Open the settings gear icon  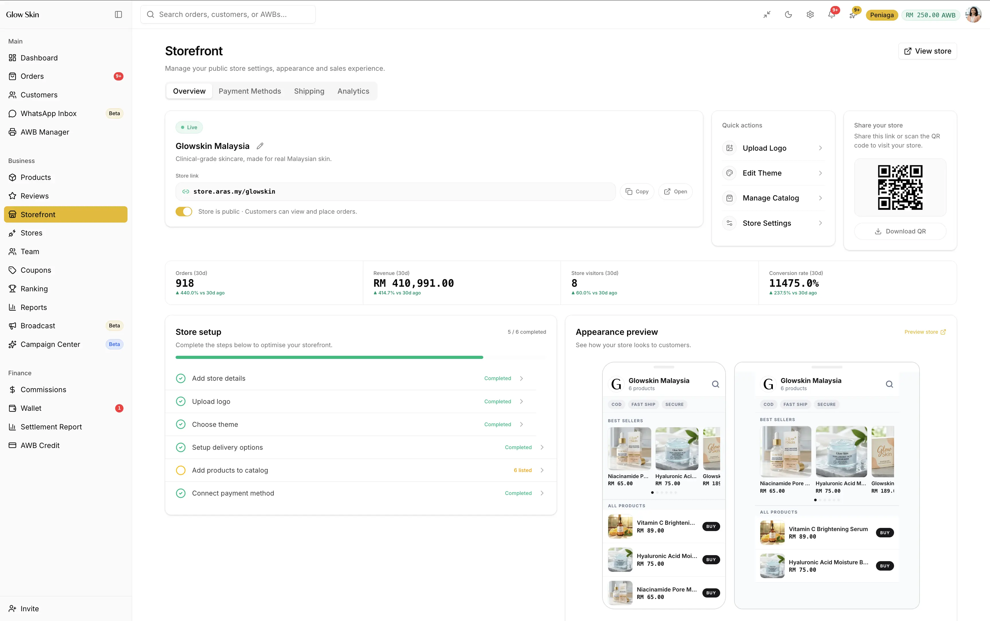coord(810,14)
